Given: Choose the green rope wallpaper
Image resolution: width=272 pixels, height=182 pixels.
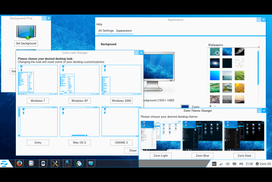Looking at the screenshot, I should click(215, 88).
